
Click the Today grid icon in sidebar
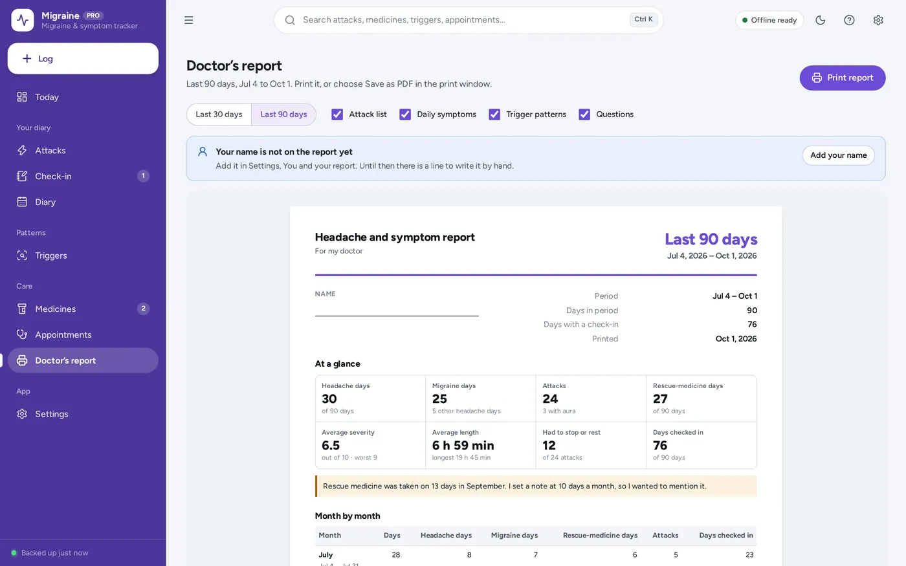[x=22, y=97]
